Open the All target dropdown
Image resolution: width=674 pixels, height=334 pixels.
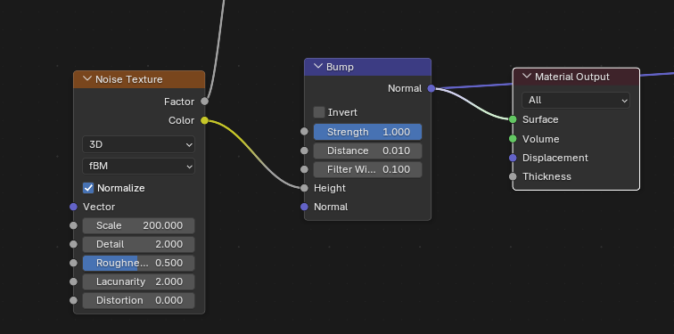pos(576,100)
